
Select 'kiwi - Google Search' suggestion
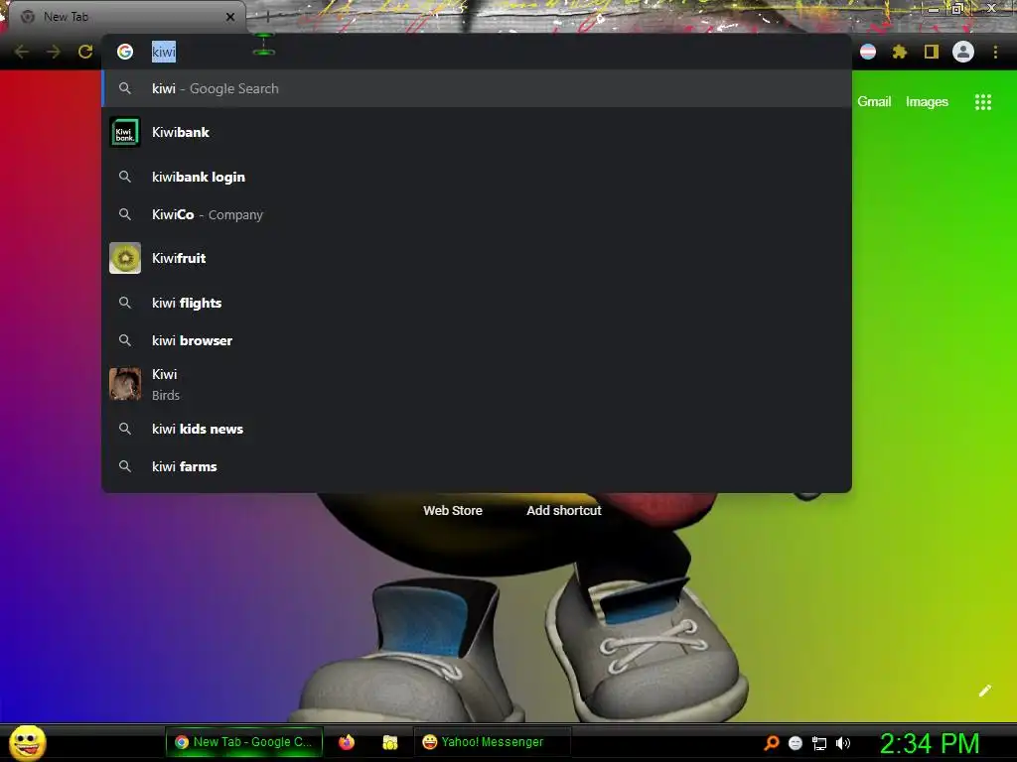[x=476, y=88]
